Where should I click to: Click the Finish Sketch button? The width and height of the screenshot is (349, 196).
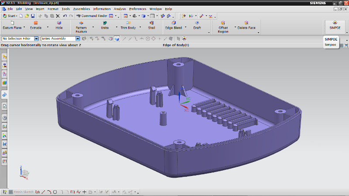click(x=21, y=192)
